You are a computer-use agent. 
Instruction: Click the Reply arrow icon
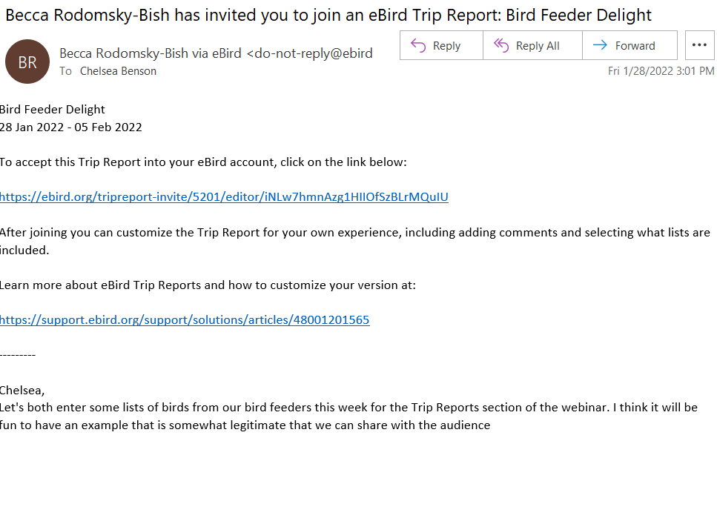(x=418, y=45)
